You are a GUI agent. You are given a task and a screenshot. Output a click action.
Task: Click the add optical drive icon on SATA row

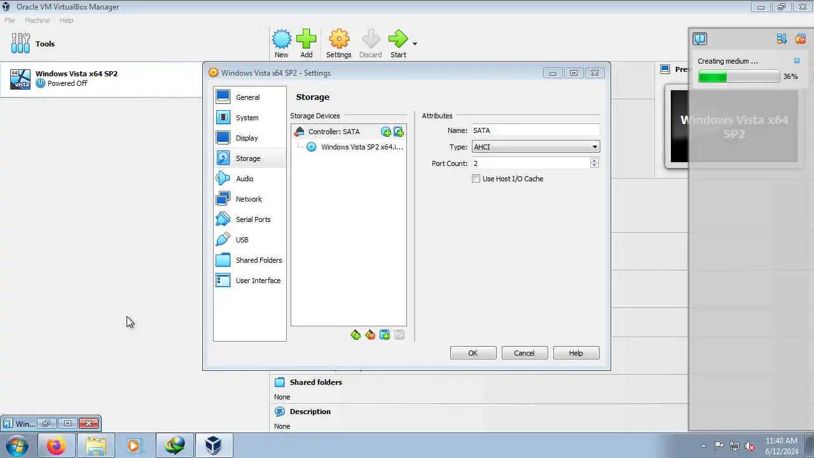[386, 132]
